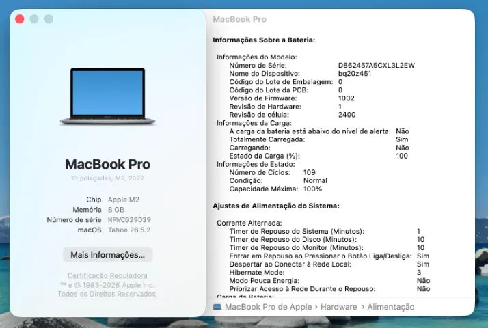Viewport: 488px width, 328px height.
Task: Click Estado da Carga (%) row label
Action: [x=265, y=156]
